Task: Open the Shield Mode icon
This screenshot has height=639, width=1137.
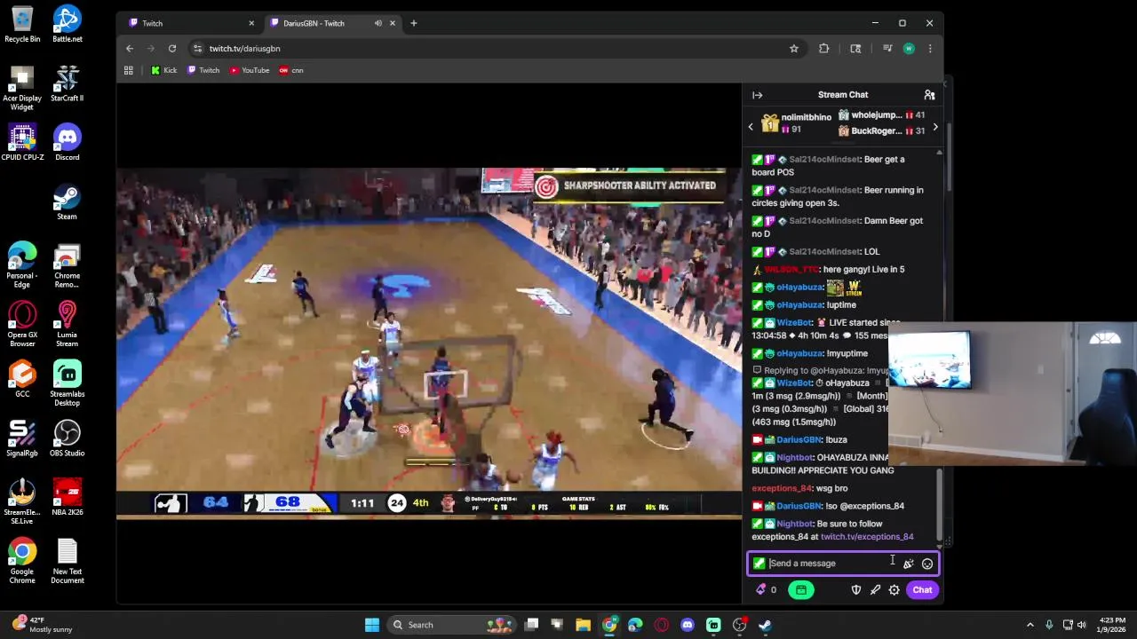Action: (856, 589)
